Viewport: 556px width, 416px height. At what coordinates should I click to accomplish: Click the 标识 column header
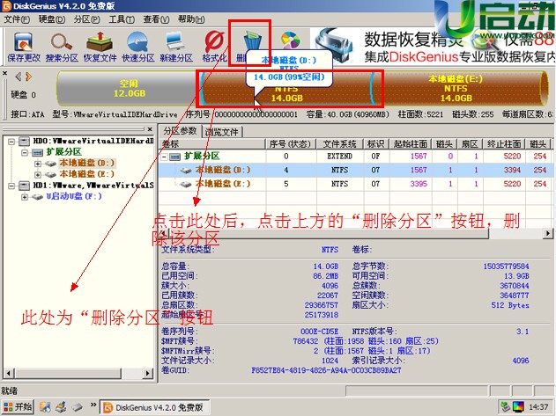[376, 143]
